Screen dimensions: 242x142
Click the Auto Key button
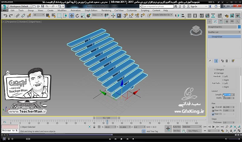pyautogui.click(x=177, y=127)
